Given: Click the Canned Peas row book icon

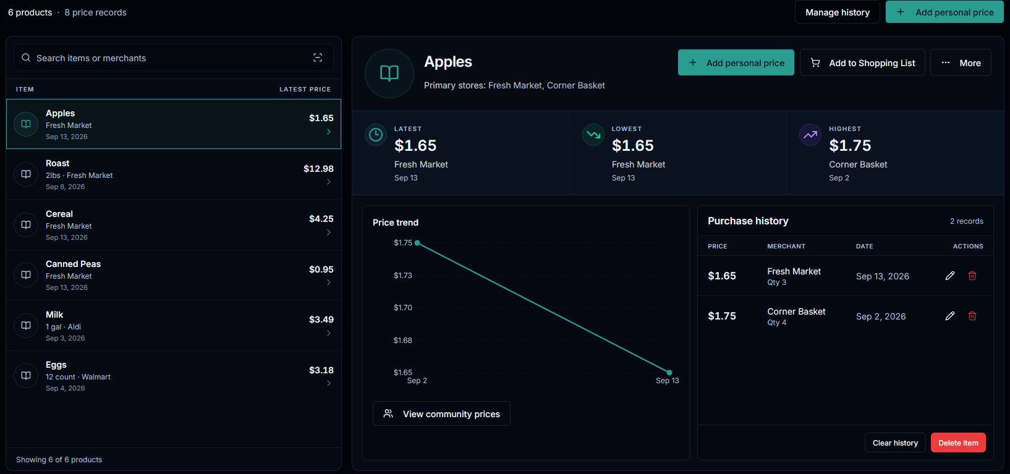Looking at the screenshot, I should click(26, 275).
